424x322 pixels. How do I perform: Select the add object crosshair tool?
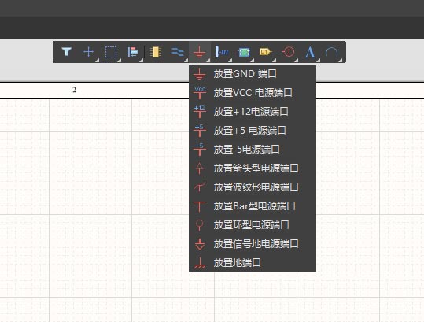[88, 52]
